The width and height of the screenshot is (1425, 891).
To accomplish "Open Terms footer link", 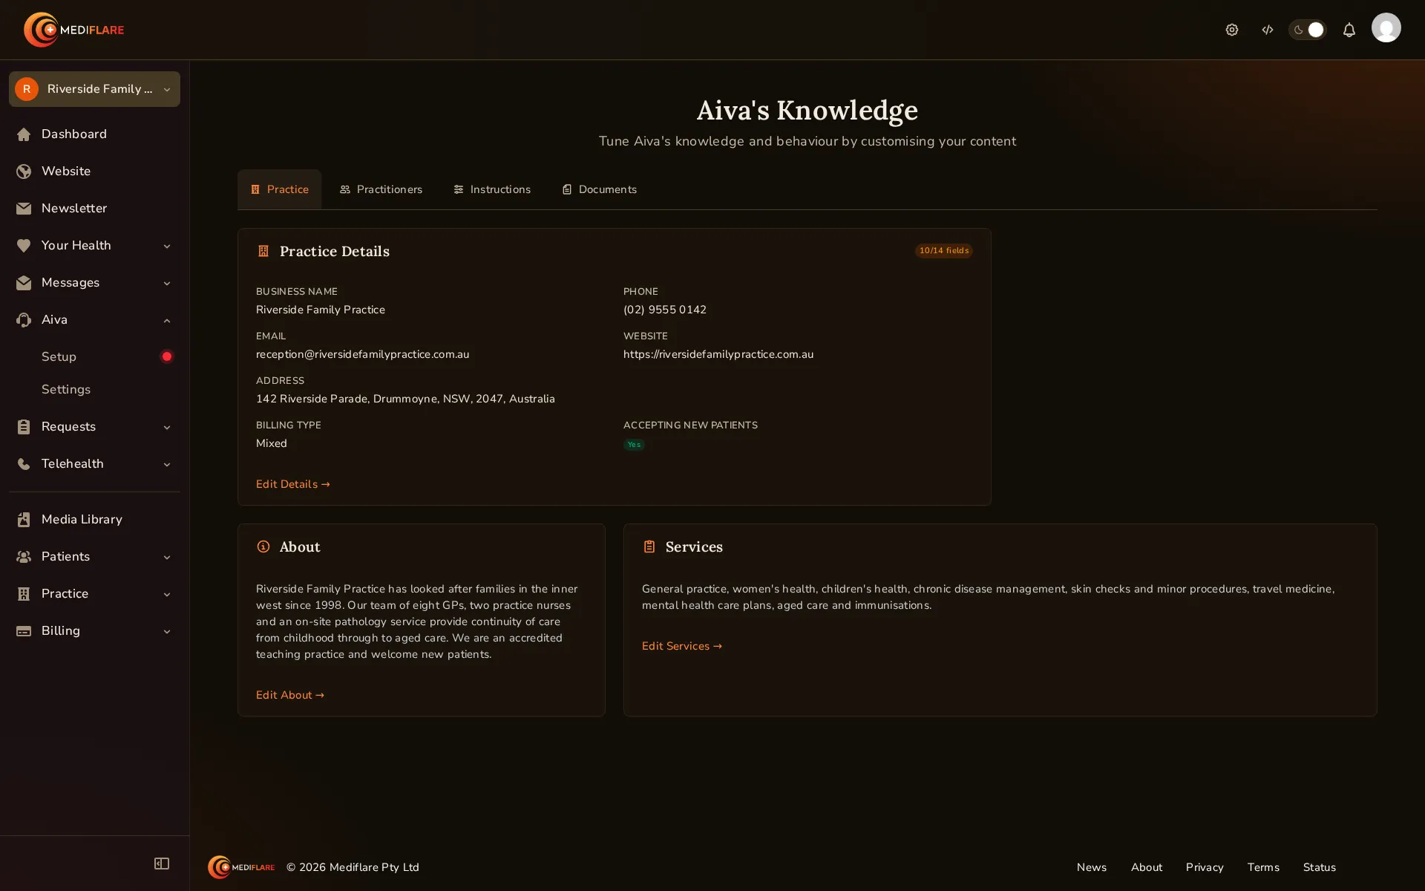I will point(1263,867).
